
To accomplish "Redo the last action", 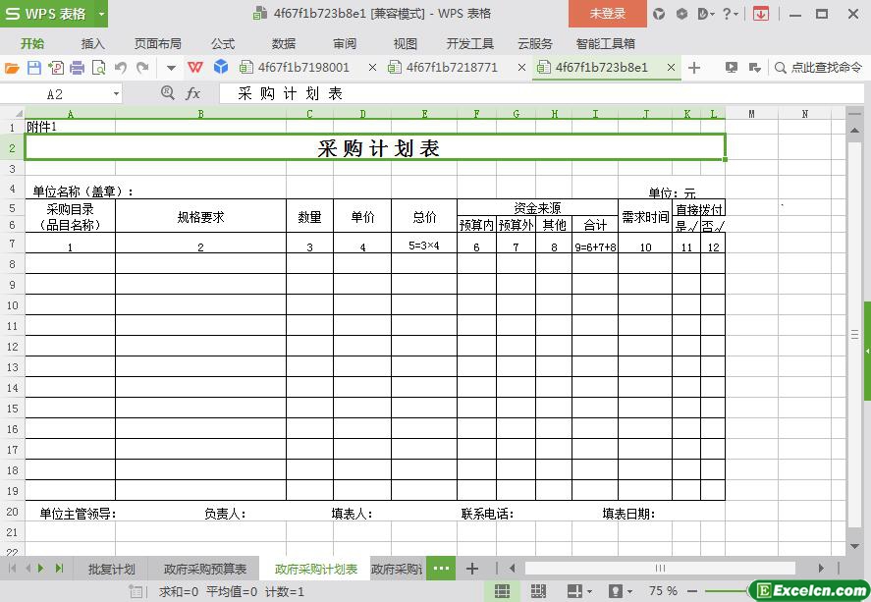I will click(142, 68).
